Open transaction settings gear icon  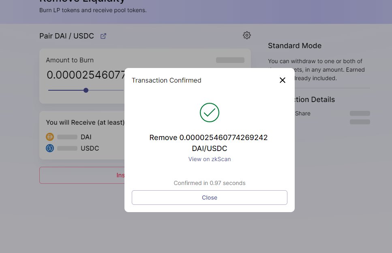point(247,35)
